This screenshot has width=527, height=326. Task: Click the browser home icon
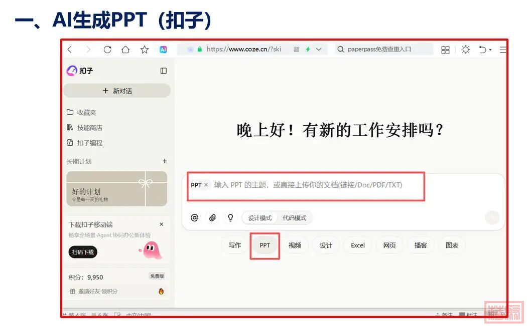coord(125,50)
